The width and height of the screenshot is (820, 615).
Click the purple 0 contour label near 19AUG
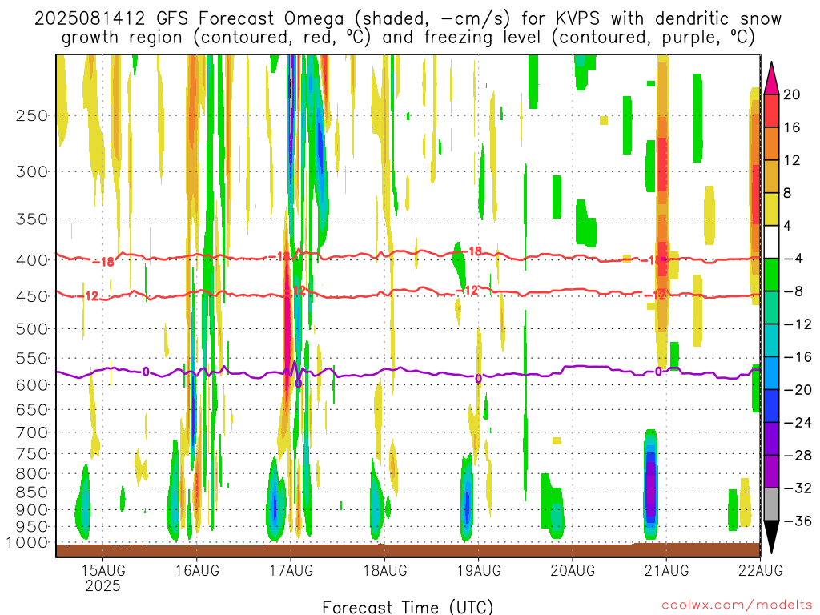point(479,379)
